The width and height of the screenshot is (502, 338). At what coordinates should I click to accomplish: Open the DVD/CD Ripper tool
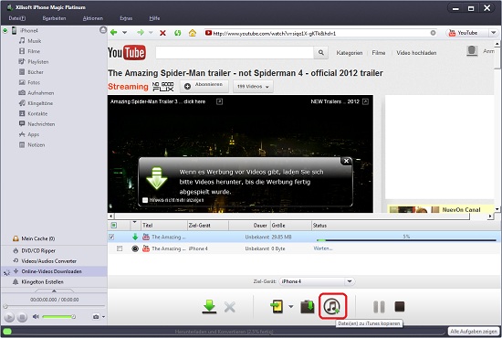(x=38, y=251)
